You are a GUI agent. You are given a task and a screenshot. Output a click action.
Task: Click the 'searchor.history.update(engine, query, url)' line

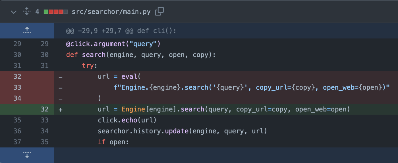coord(183,131)
